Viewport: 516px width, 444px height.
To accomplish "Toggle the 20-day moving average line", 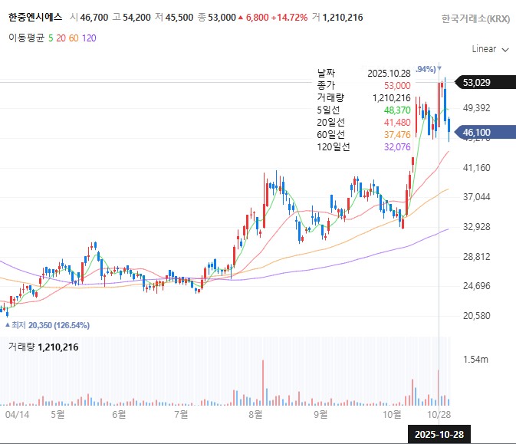I will [61, 38].
